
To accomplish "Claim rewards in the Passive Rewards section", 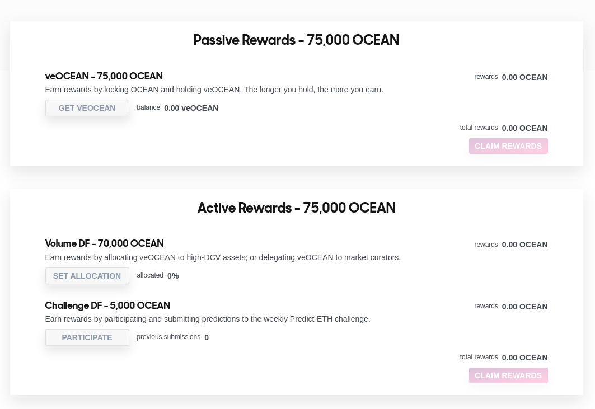I will click(x=508, y=146).
